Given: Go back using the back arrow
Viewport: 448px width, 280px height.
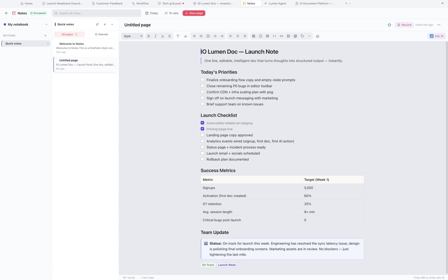Looking at the screenshot, I should point(6,13).
